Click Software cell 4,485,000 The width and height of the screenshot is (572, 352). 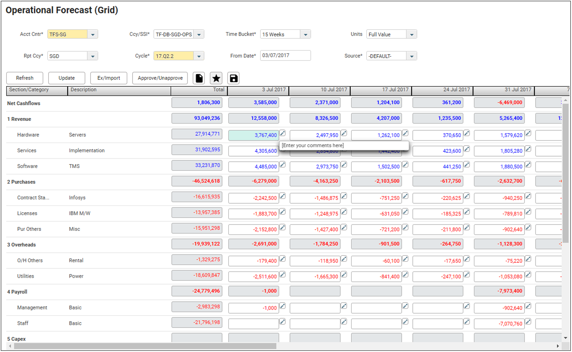click(x=253, y=166)
